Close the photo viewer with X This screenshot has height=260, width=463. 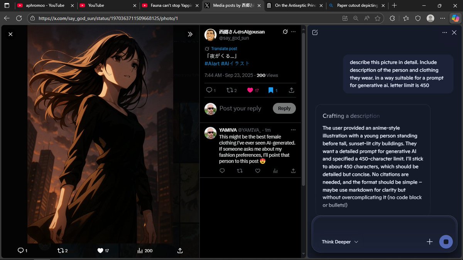(x=10, y=34)
